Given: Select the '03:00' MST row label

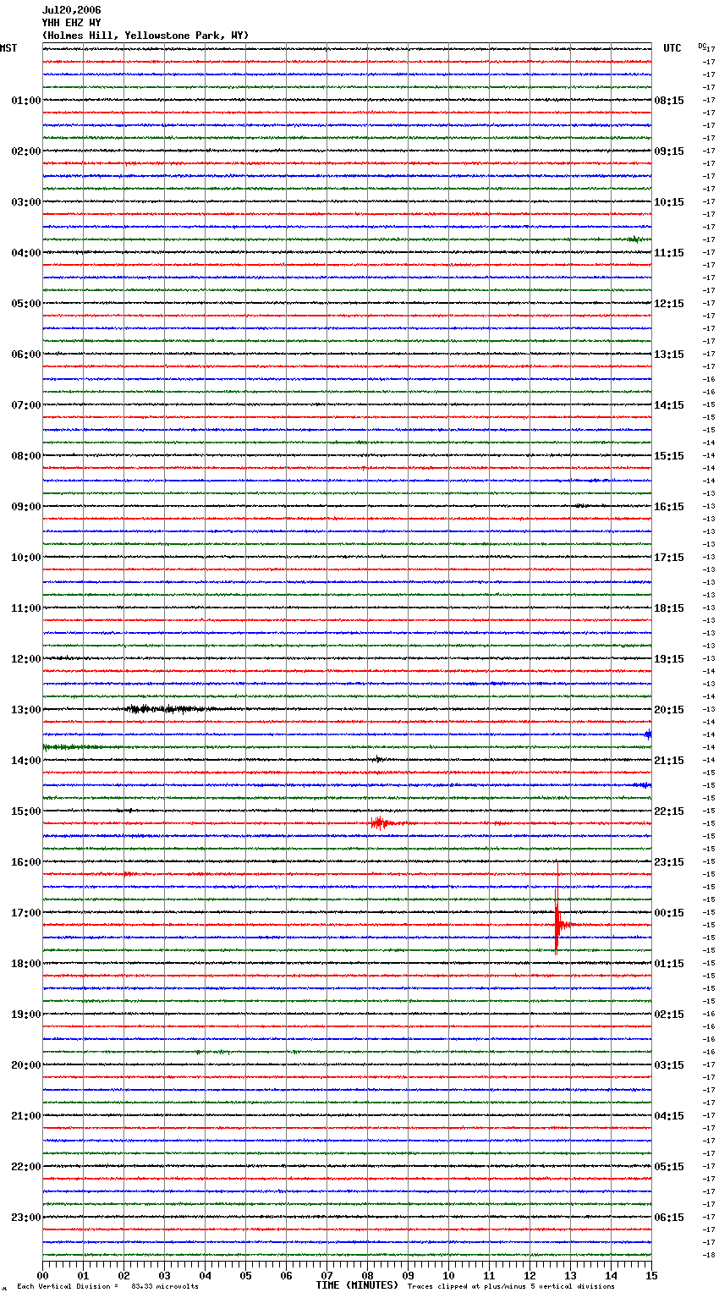Looking at the screenshot, I should coord(26,202).
